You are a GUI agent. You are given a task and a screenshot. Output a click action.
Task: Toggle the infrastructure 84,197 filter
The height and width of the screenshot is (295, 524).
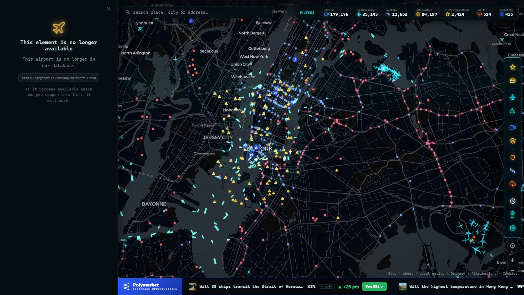coord(426,13)
